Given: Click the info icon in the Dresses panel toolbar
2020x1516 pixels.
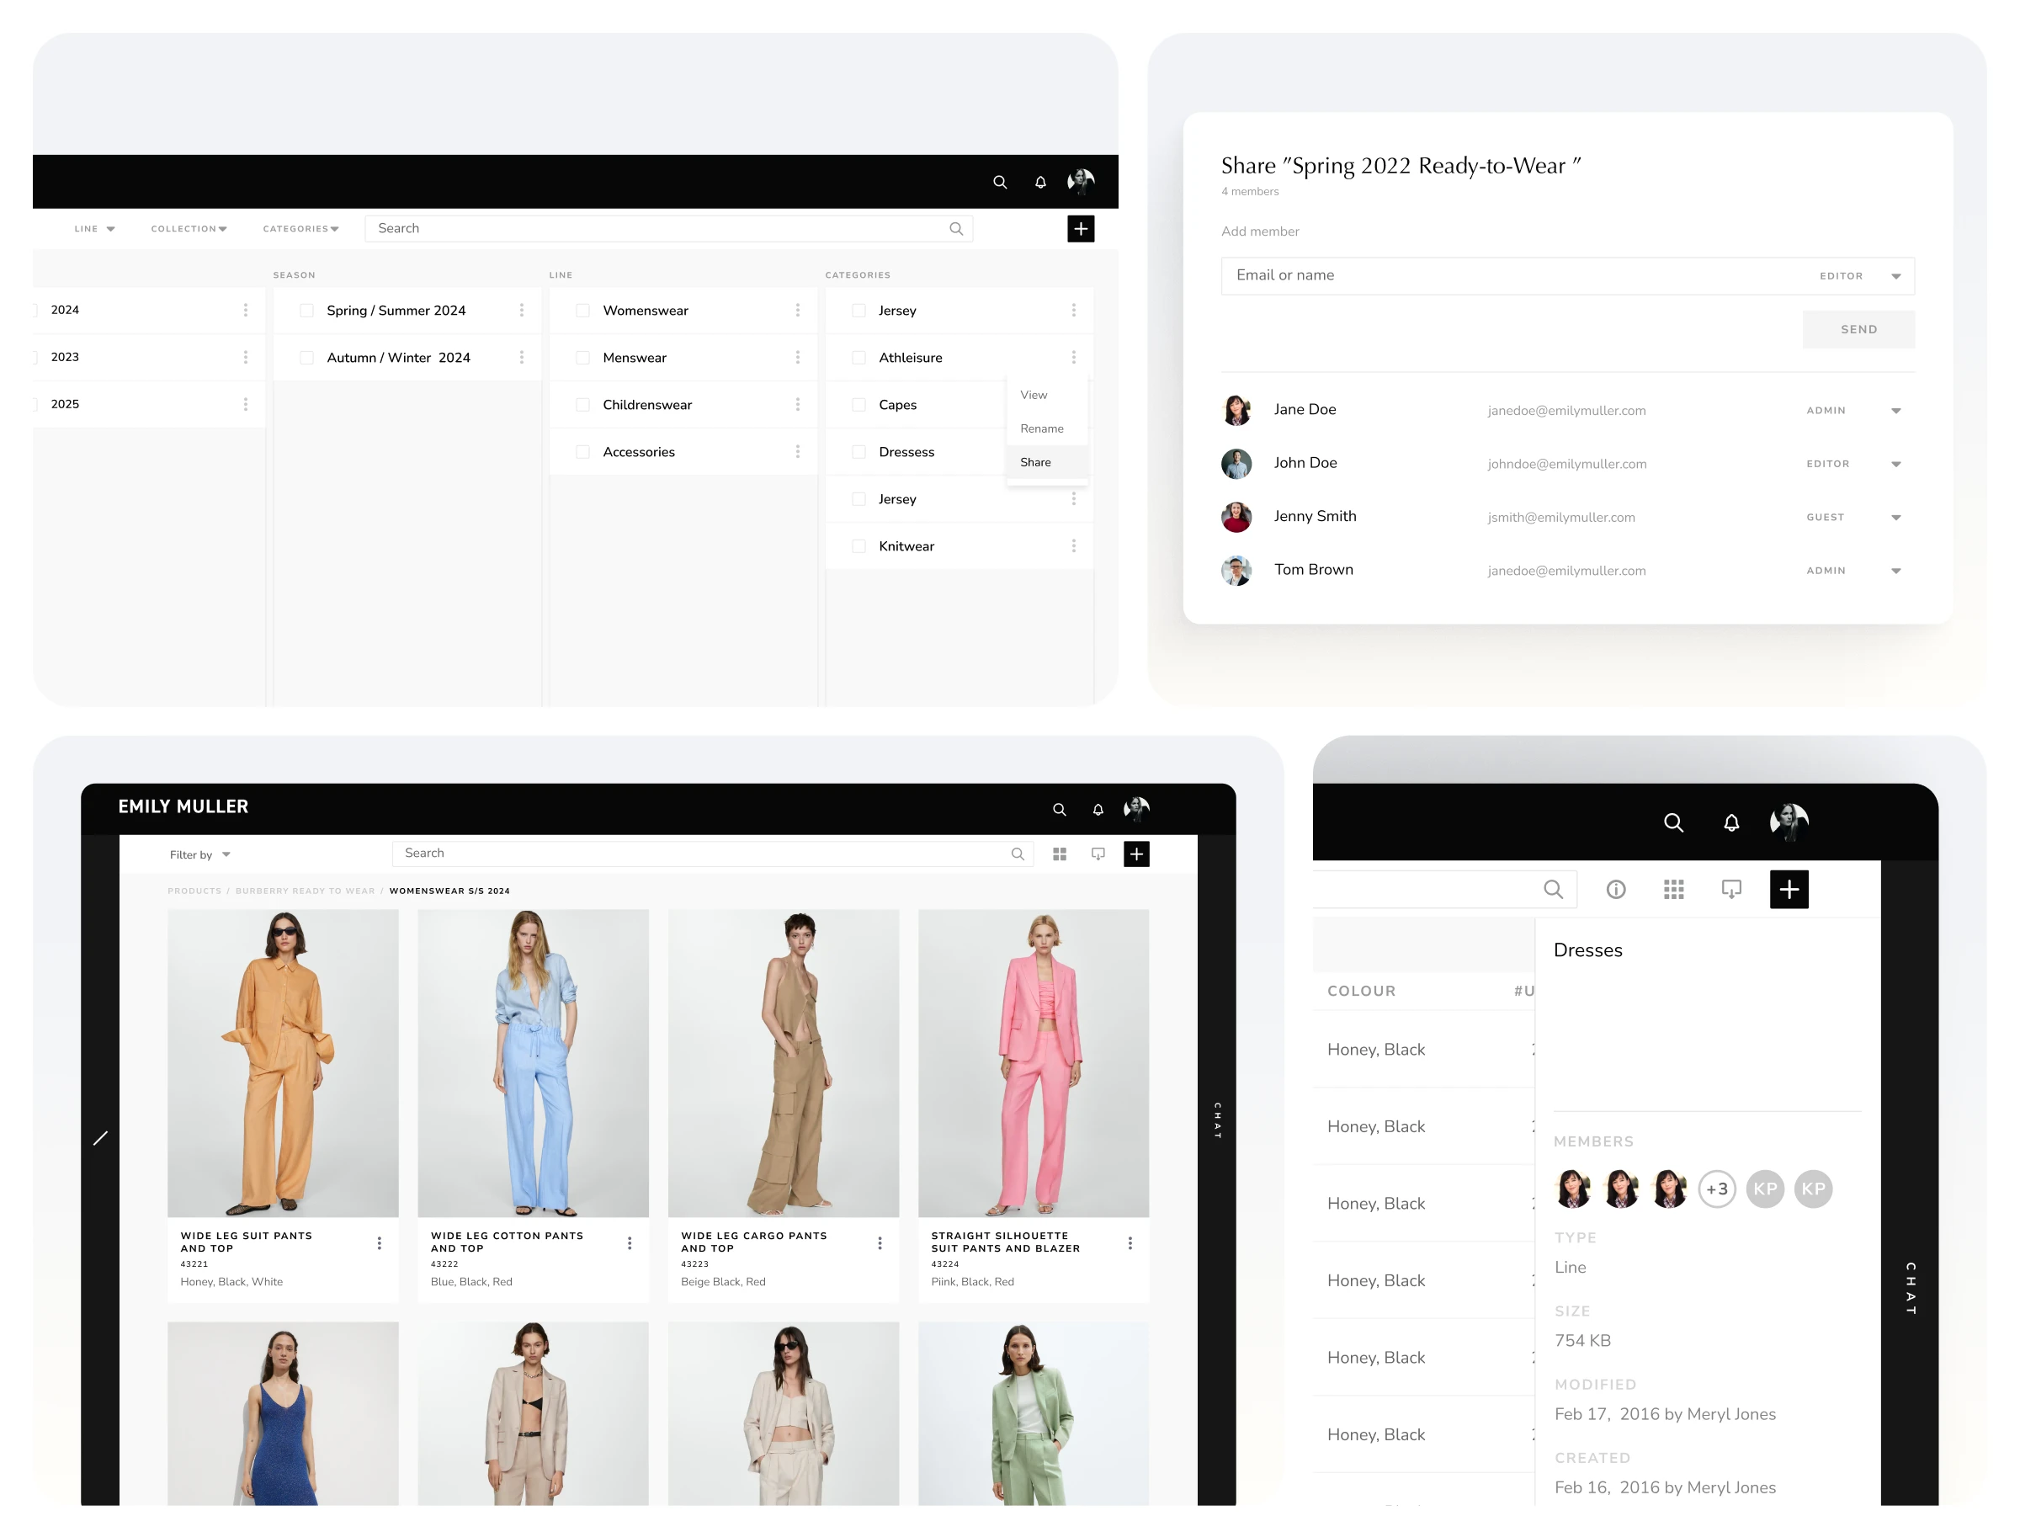Looking at the screenshot, I should coord(1615,890).
